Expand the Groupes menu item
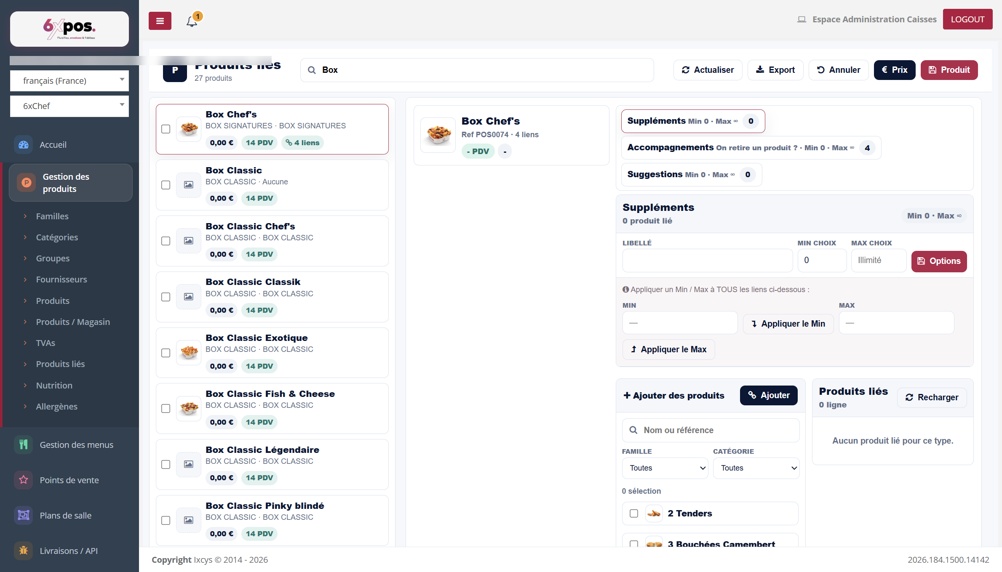The height and width of the screenshot is (572, 1002). [x=53, y=258]
